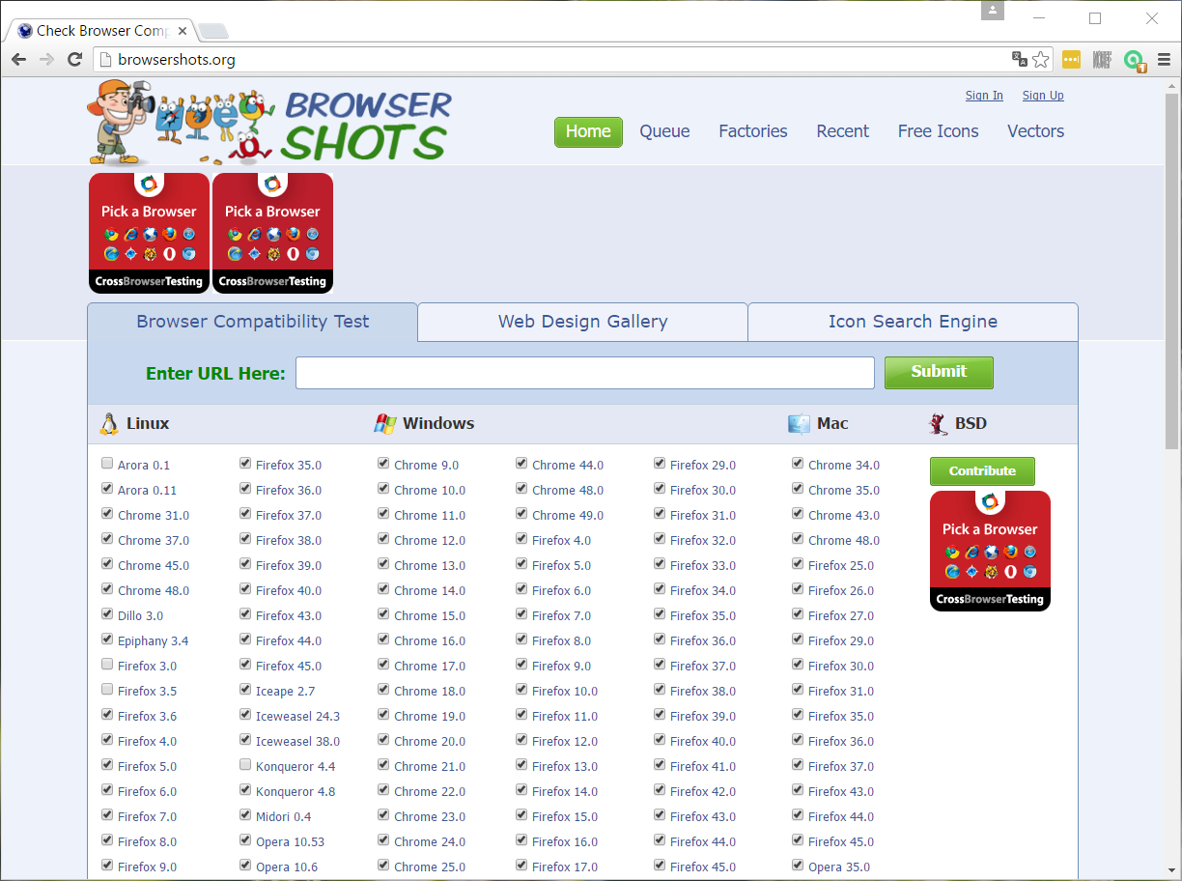The height and width of the screenshot is (881, 1182).
Task: Uncheck the Dillo 3.0 checkbox
Action: click(107, 614)
